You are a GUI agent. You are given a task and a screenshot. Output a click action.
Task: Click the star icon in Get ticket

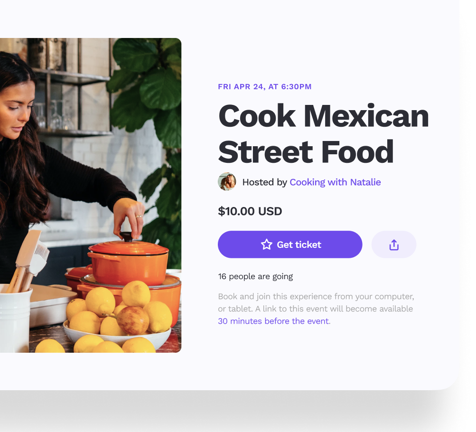(x=267, y=244)
